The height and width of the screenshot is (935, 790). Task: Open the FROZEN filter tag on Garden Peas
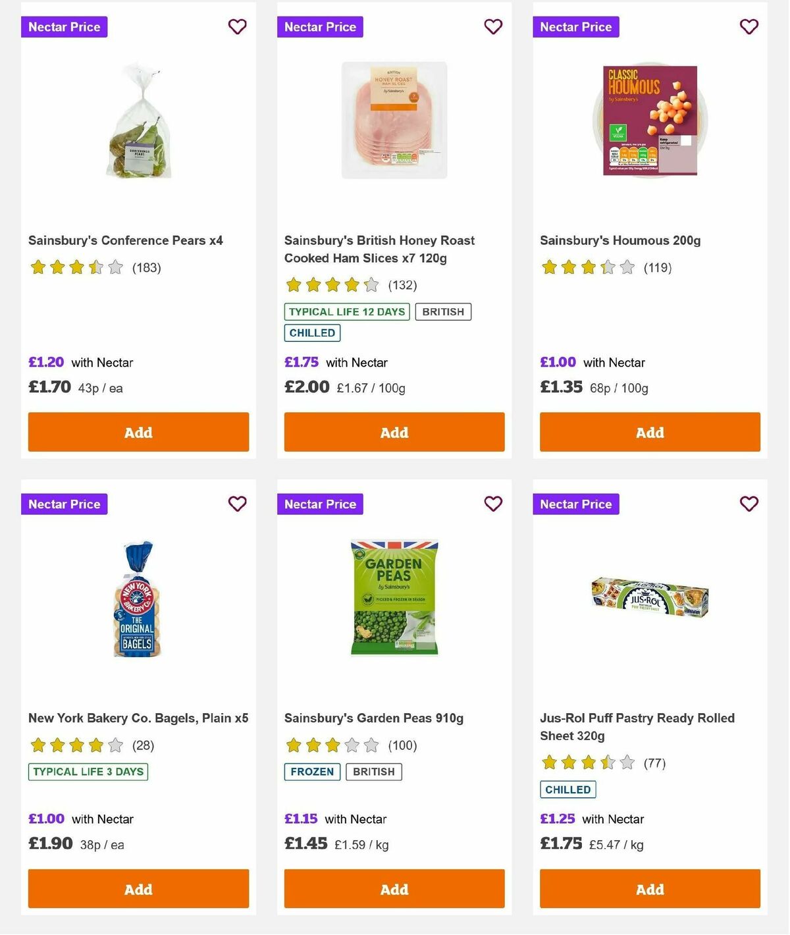tap(311, 771)
